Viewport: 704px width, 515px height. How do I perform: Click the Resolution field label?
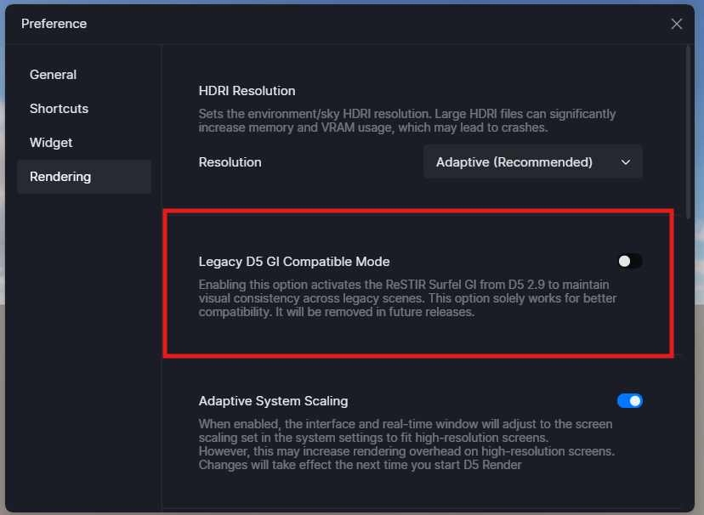(230, 162)
